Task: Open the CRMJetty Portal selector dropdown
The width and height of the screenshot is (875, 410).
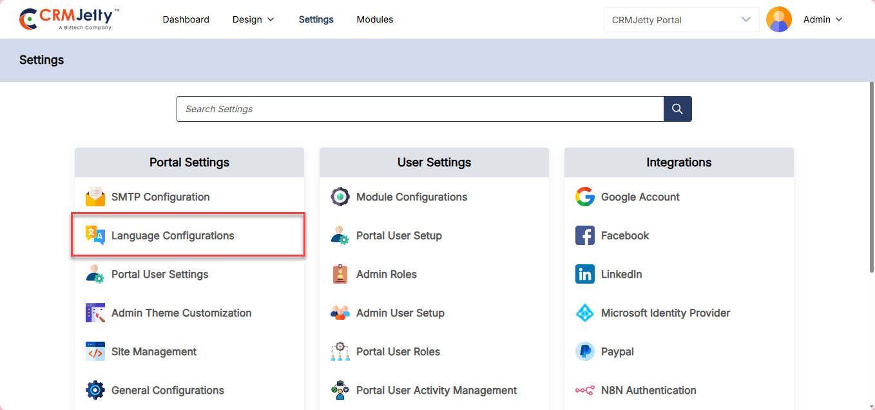Action: tap(681, 19)
